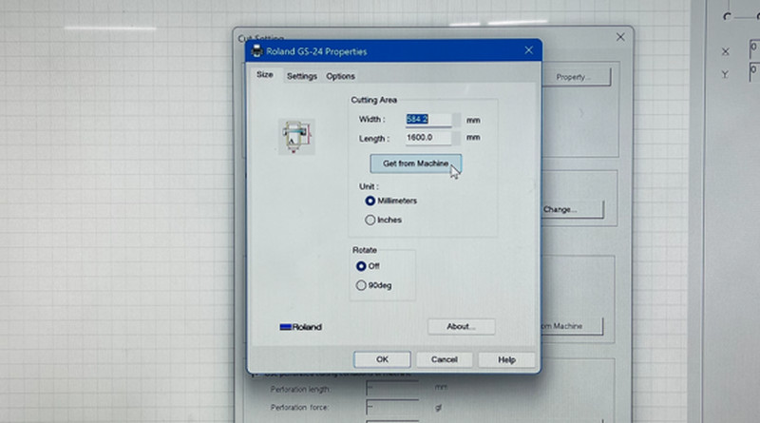The width and height of the screenshot is (760, 423).
Task: Select the Millimeters unit radio button
Action: click(370, 201)
